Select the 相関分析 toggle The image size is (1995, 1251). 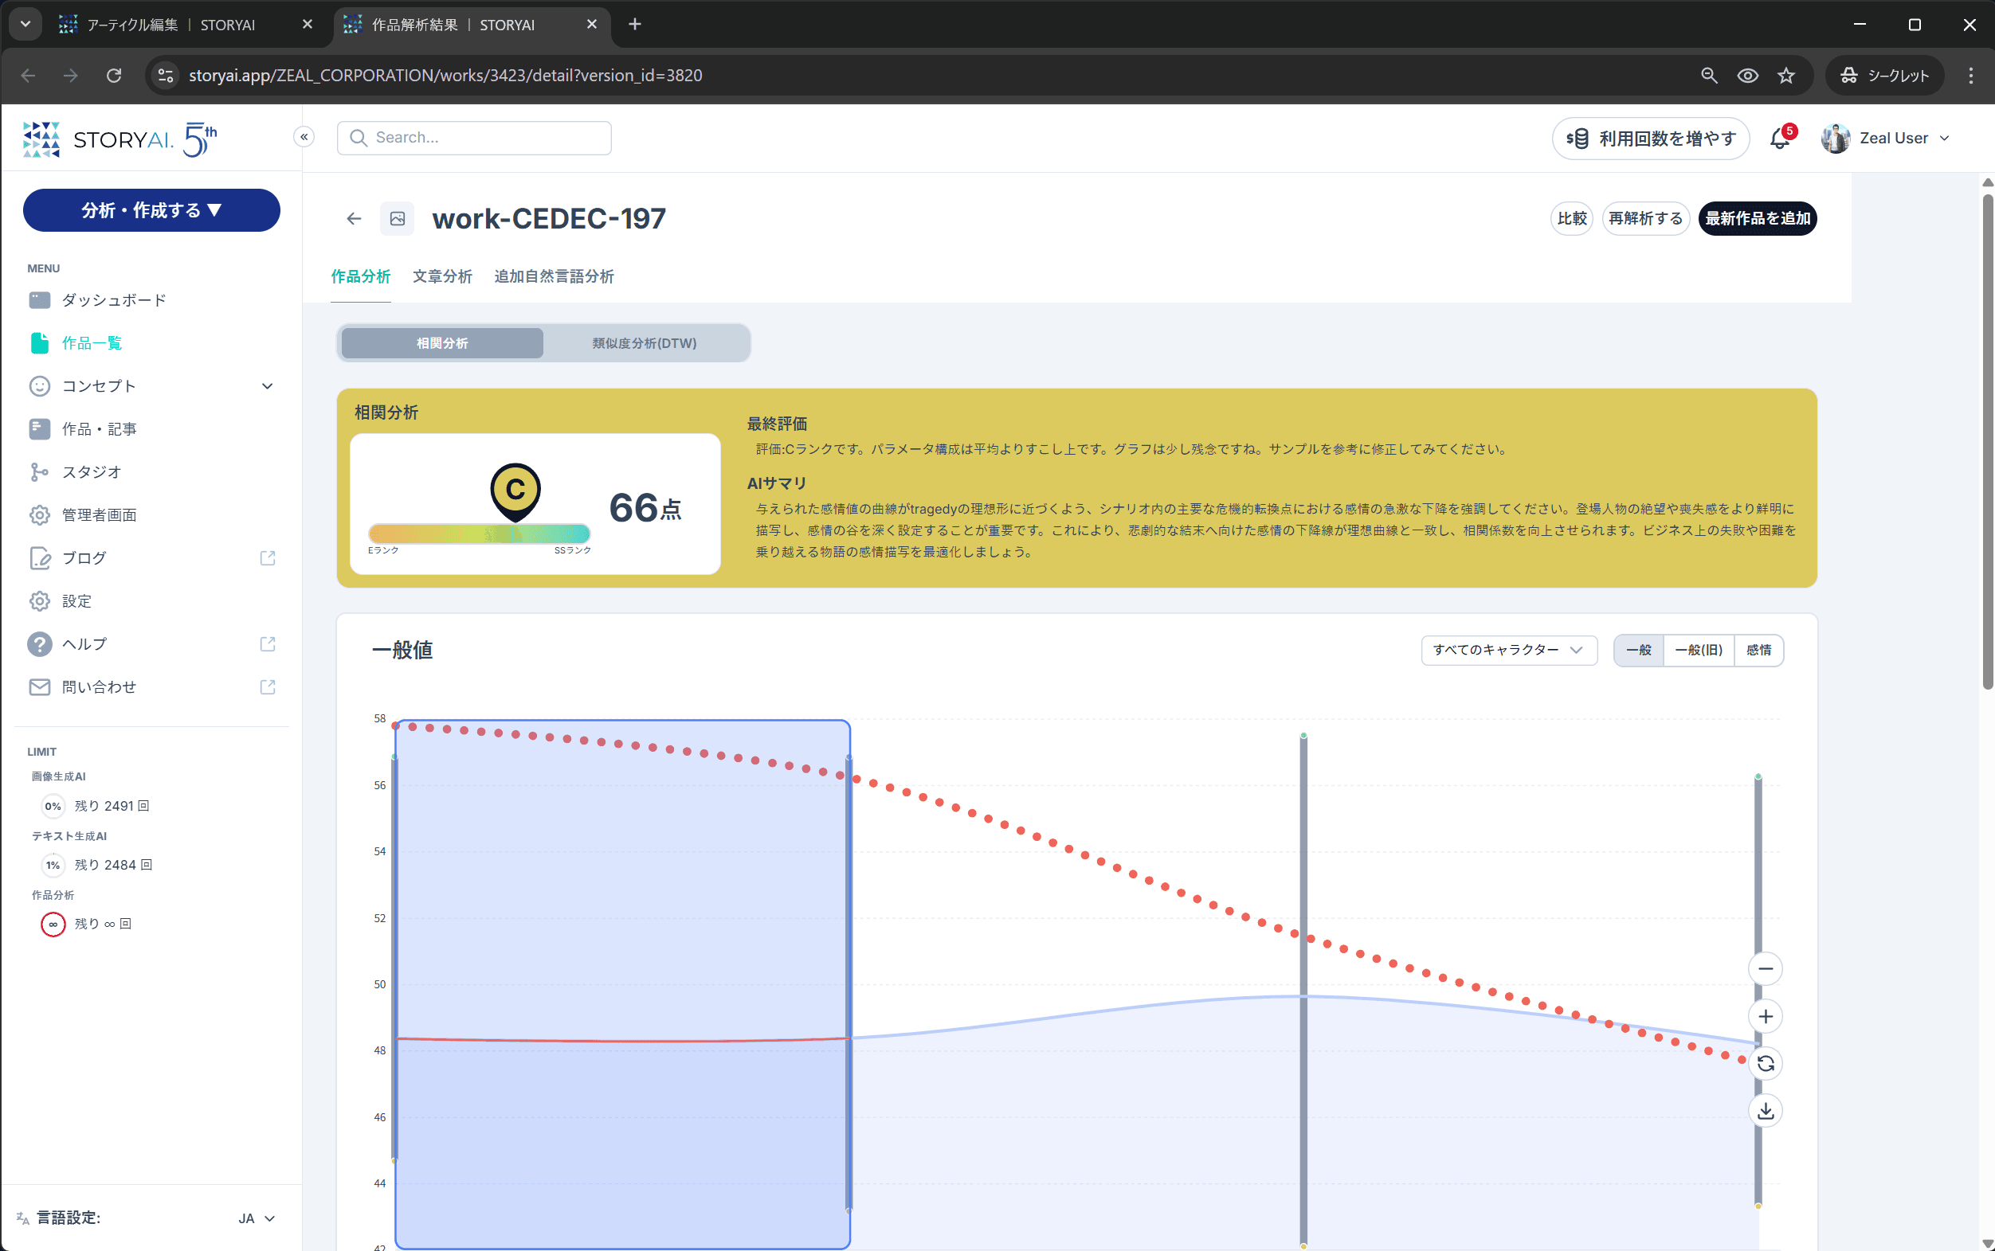click(x=442, y=342)
